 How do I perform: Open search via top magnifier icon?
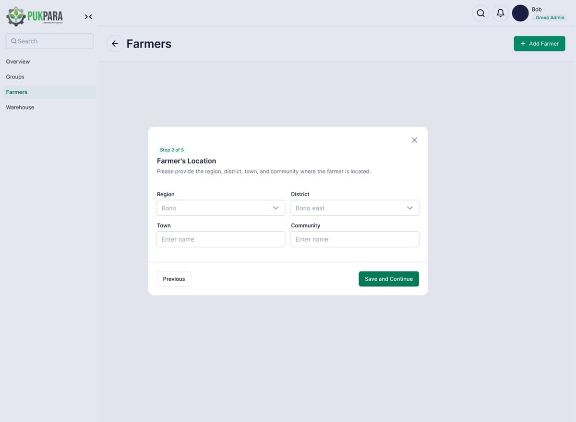pos(480,13)
